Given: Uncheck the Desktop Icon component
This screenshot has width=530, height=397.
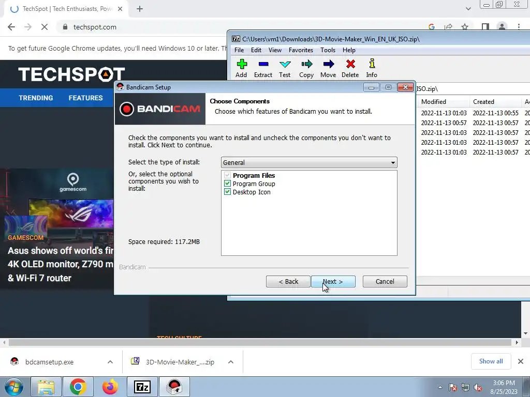Looking at the screenshot, I should [228, 192].
